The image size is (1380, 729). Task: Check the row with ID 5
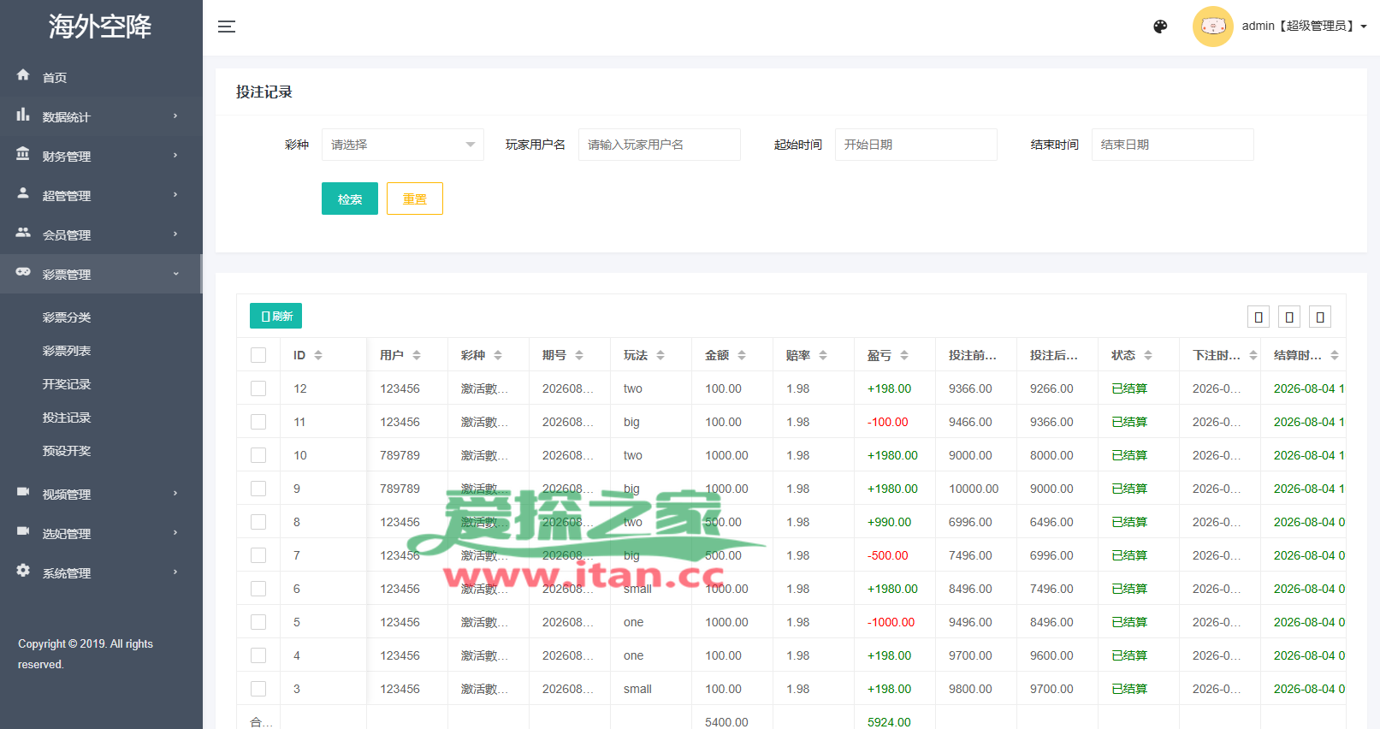pos(258,622)
